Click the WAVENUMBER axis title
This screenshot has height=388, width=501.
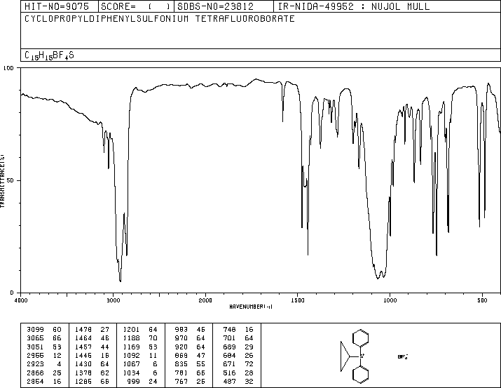[x=251, y=307]
